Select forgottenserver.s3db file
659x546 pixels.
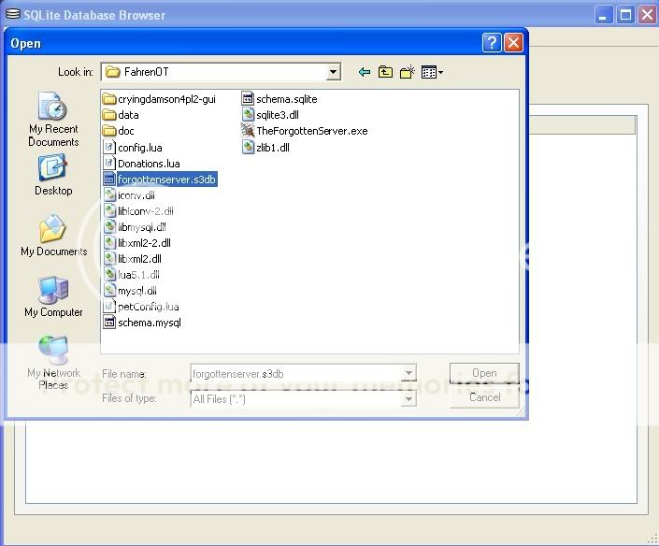[160, 180]
